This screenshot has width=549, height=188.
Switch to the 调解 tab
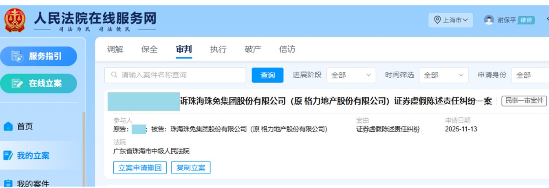[115, 49]
